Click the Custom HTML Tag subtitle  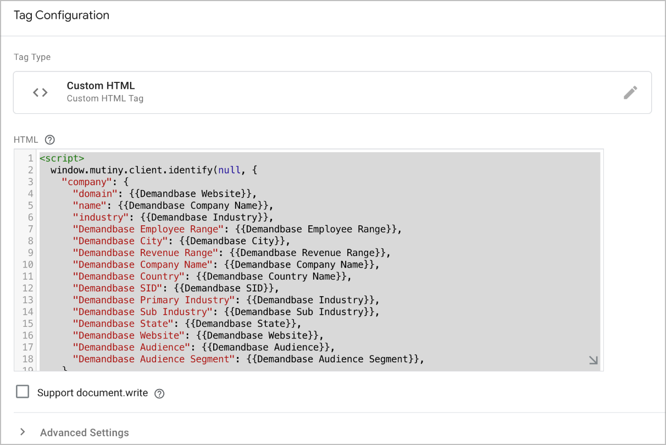(x=105, y=99)
